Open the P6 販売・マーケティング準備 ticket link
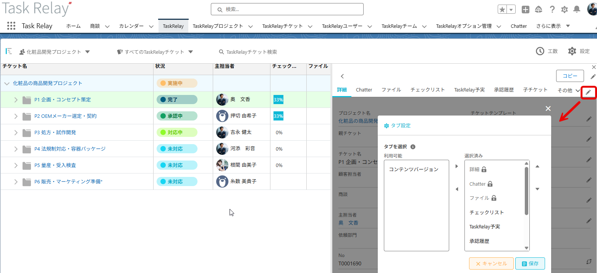The height and width of the screenshot is (273, 597). pos(68,181)
